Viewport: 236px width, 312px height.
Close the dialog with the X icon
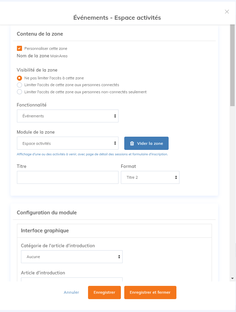pyautogui.click(x=227, y=12)
